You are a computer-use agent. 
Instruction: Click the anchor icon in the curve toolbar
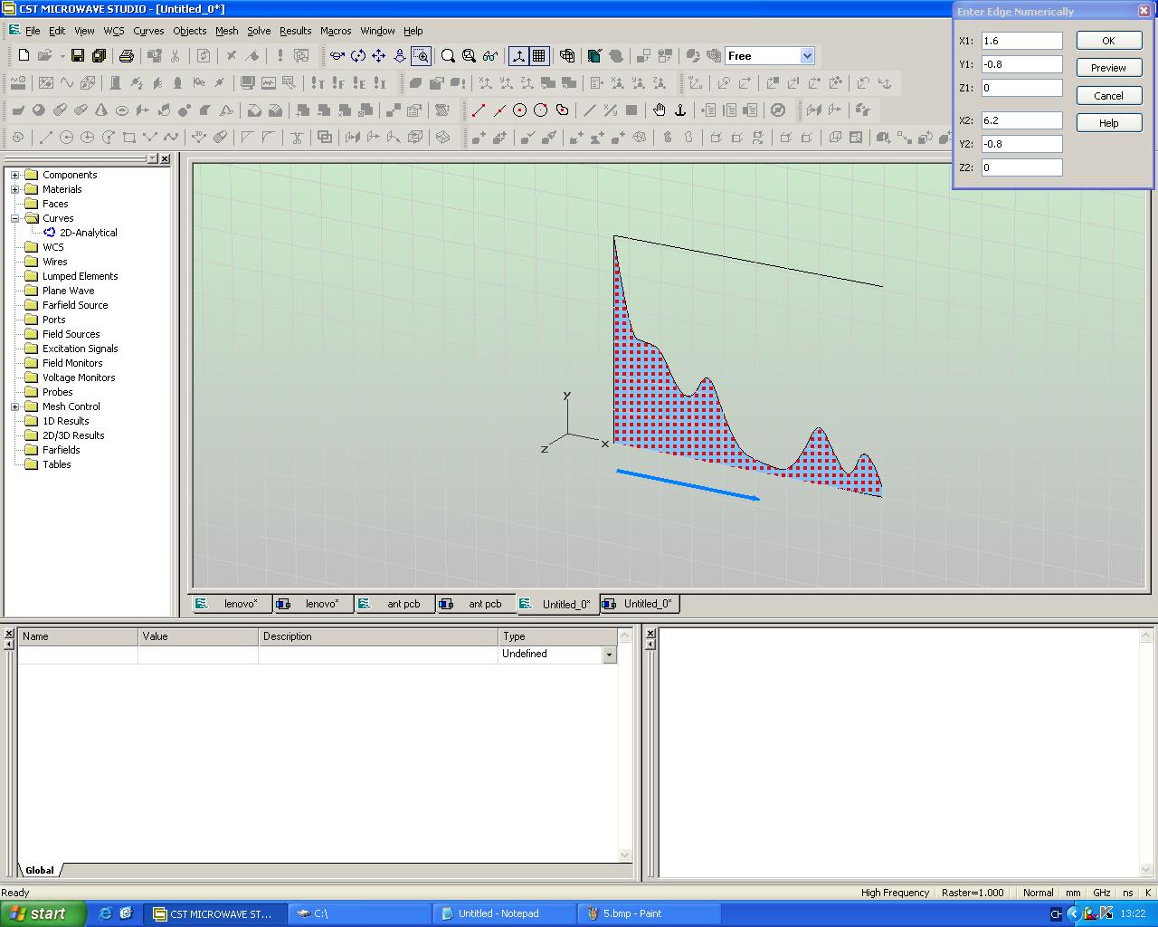pyautogui.click(x=680, y=110)
